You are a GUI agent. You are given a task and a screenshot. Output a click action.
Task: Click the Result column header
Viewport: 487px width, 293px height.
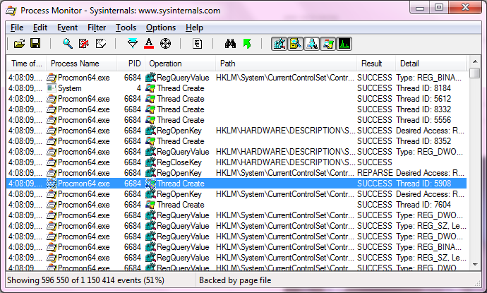pyautogui.click(x=376, y=64)
